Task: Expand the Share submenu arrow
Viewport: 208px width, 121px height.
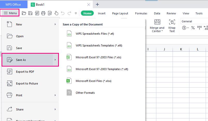Action: (x=55, y=109)
